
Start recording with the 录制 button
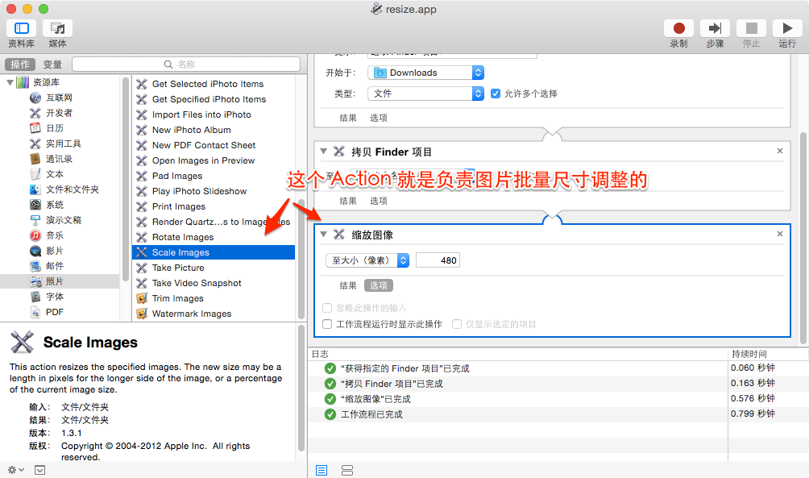coord(679,28)
